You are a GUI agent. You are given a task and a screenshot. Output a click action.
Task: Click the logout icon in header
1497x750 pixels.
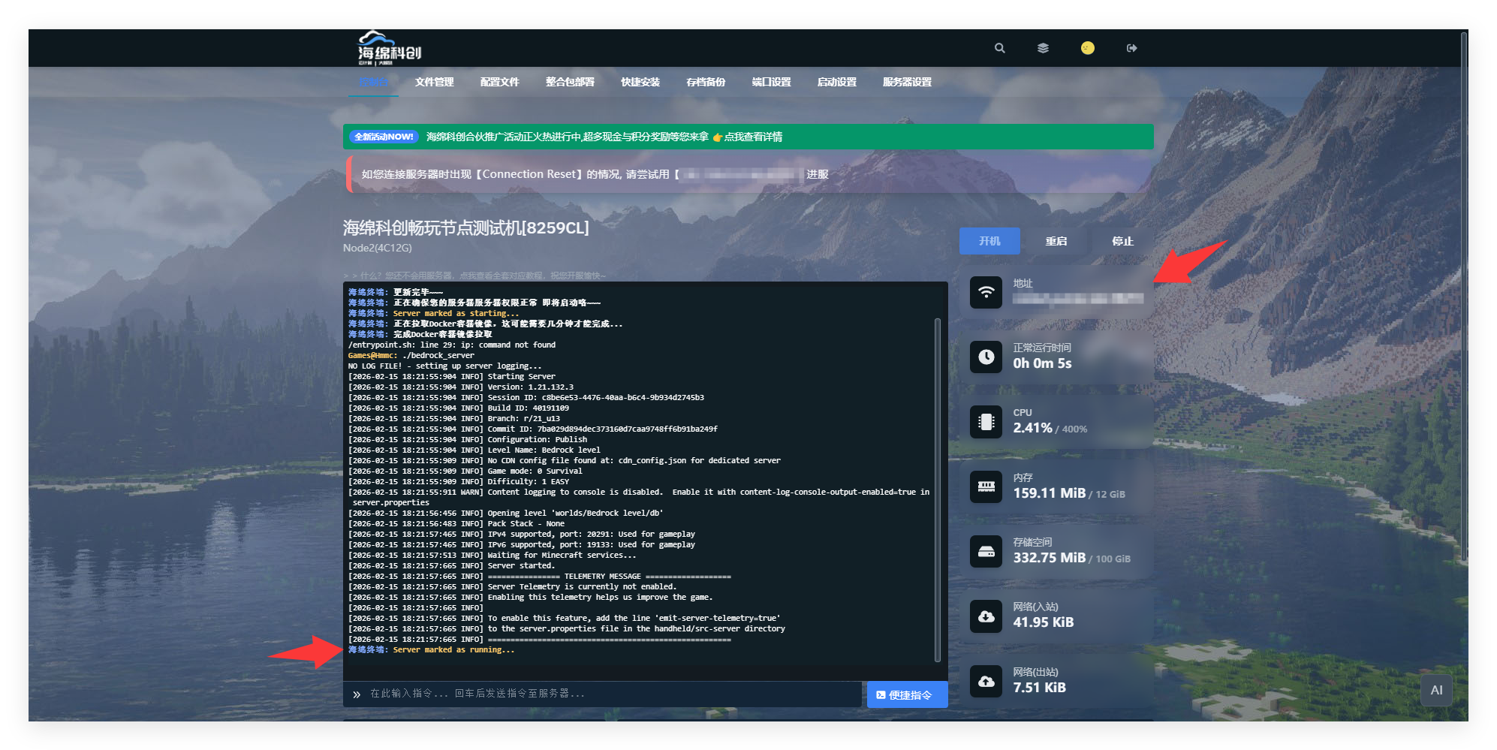(x=1131, y=48)
